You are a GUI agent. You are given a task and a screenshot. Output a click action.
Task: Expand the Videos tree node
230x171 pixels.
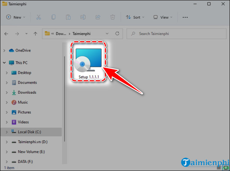coord(7,122)
